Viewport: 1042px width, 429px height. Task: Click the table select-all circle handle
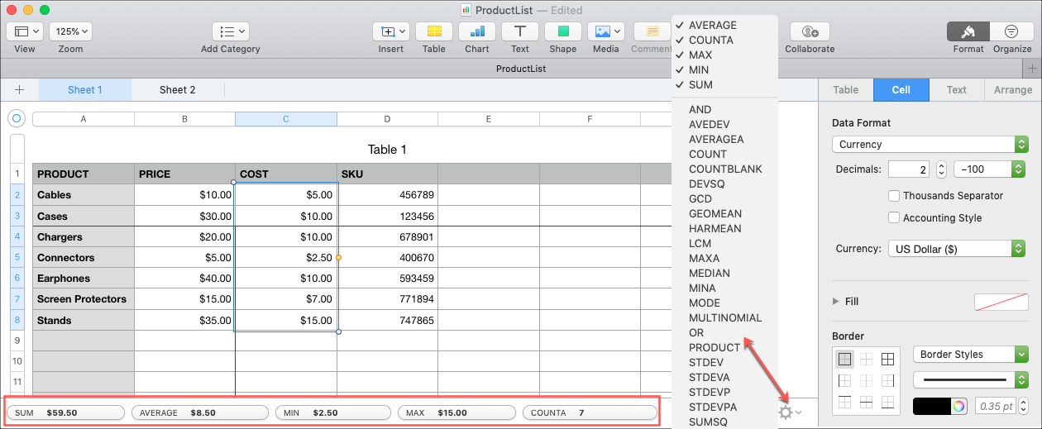click(x=16, y=118)
